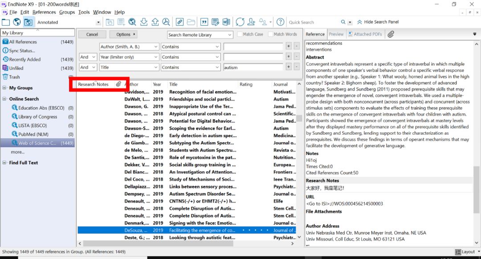The image size is (481, 259).
Task: Remove the Title search row
Action: [x=297, y=66]
